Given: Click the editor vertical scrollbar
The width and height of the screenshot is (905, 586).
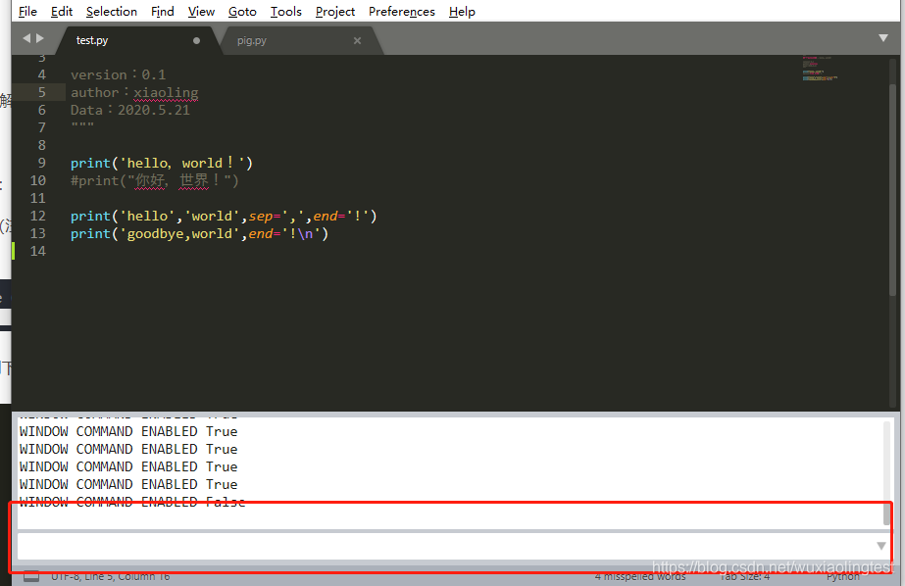Looking at the screenshot, I should coord(892,190).
